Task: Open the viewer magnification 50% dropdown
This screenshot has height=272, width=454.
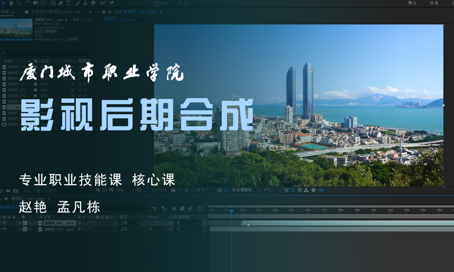Action: tap(125, 190)
